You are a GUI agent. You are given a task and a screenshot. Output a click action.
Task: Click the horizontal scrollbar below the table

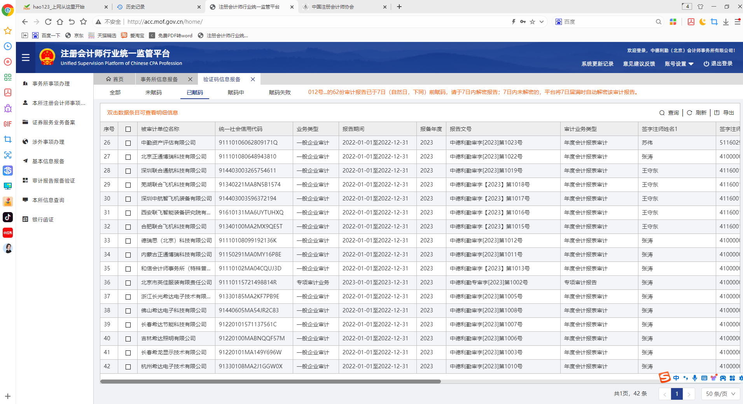click(x=270, y=381)
